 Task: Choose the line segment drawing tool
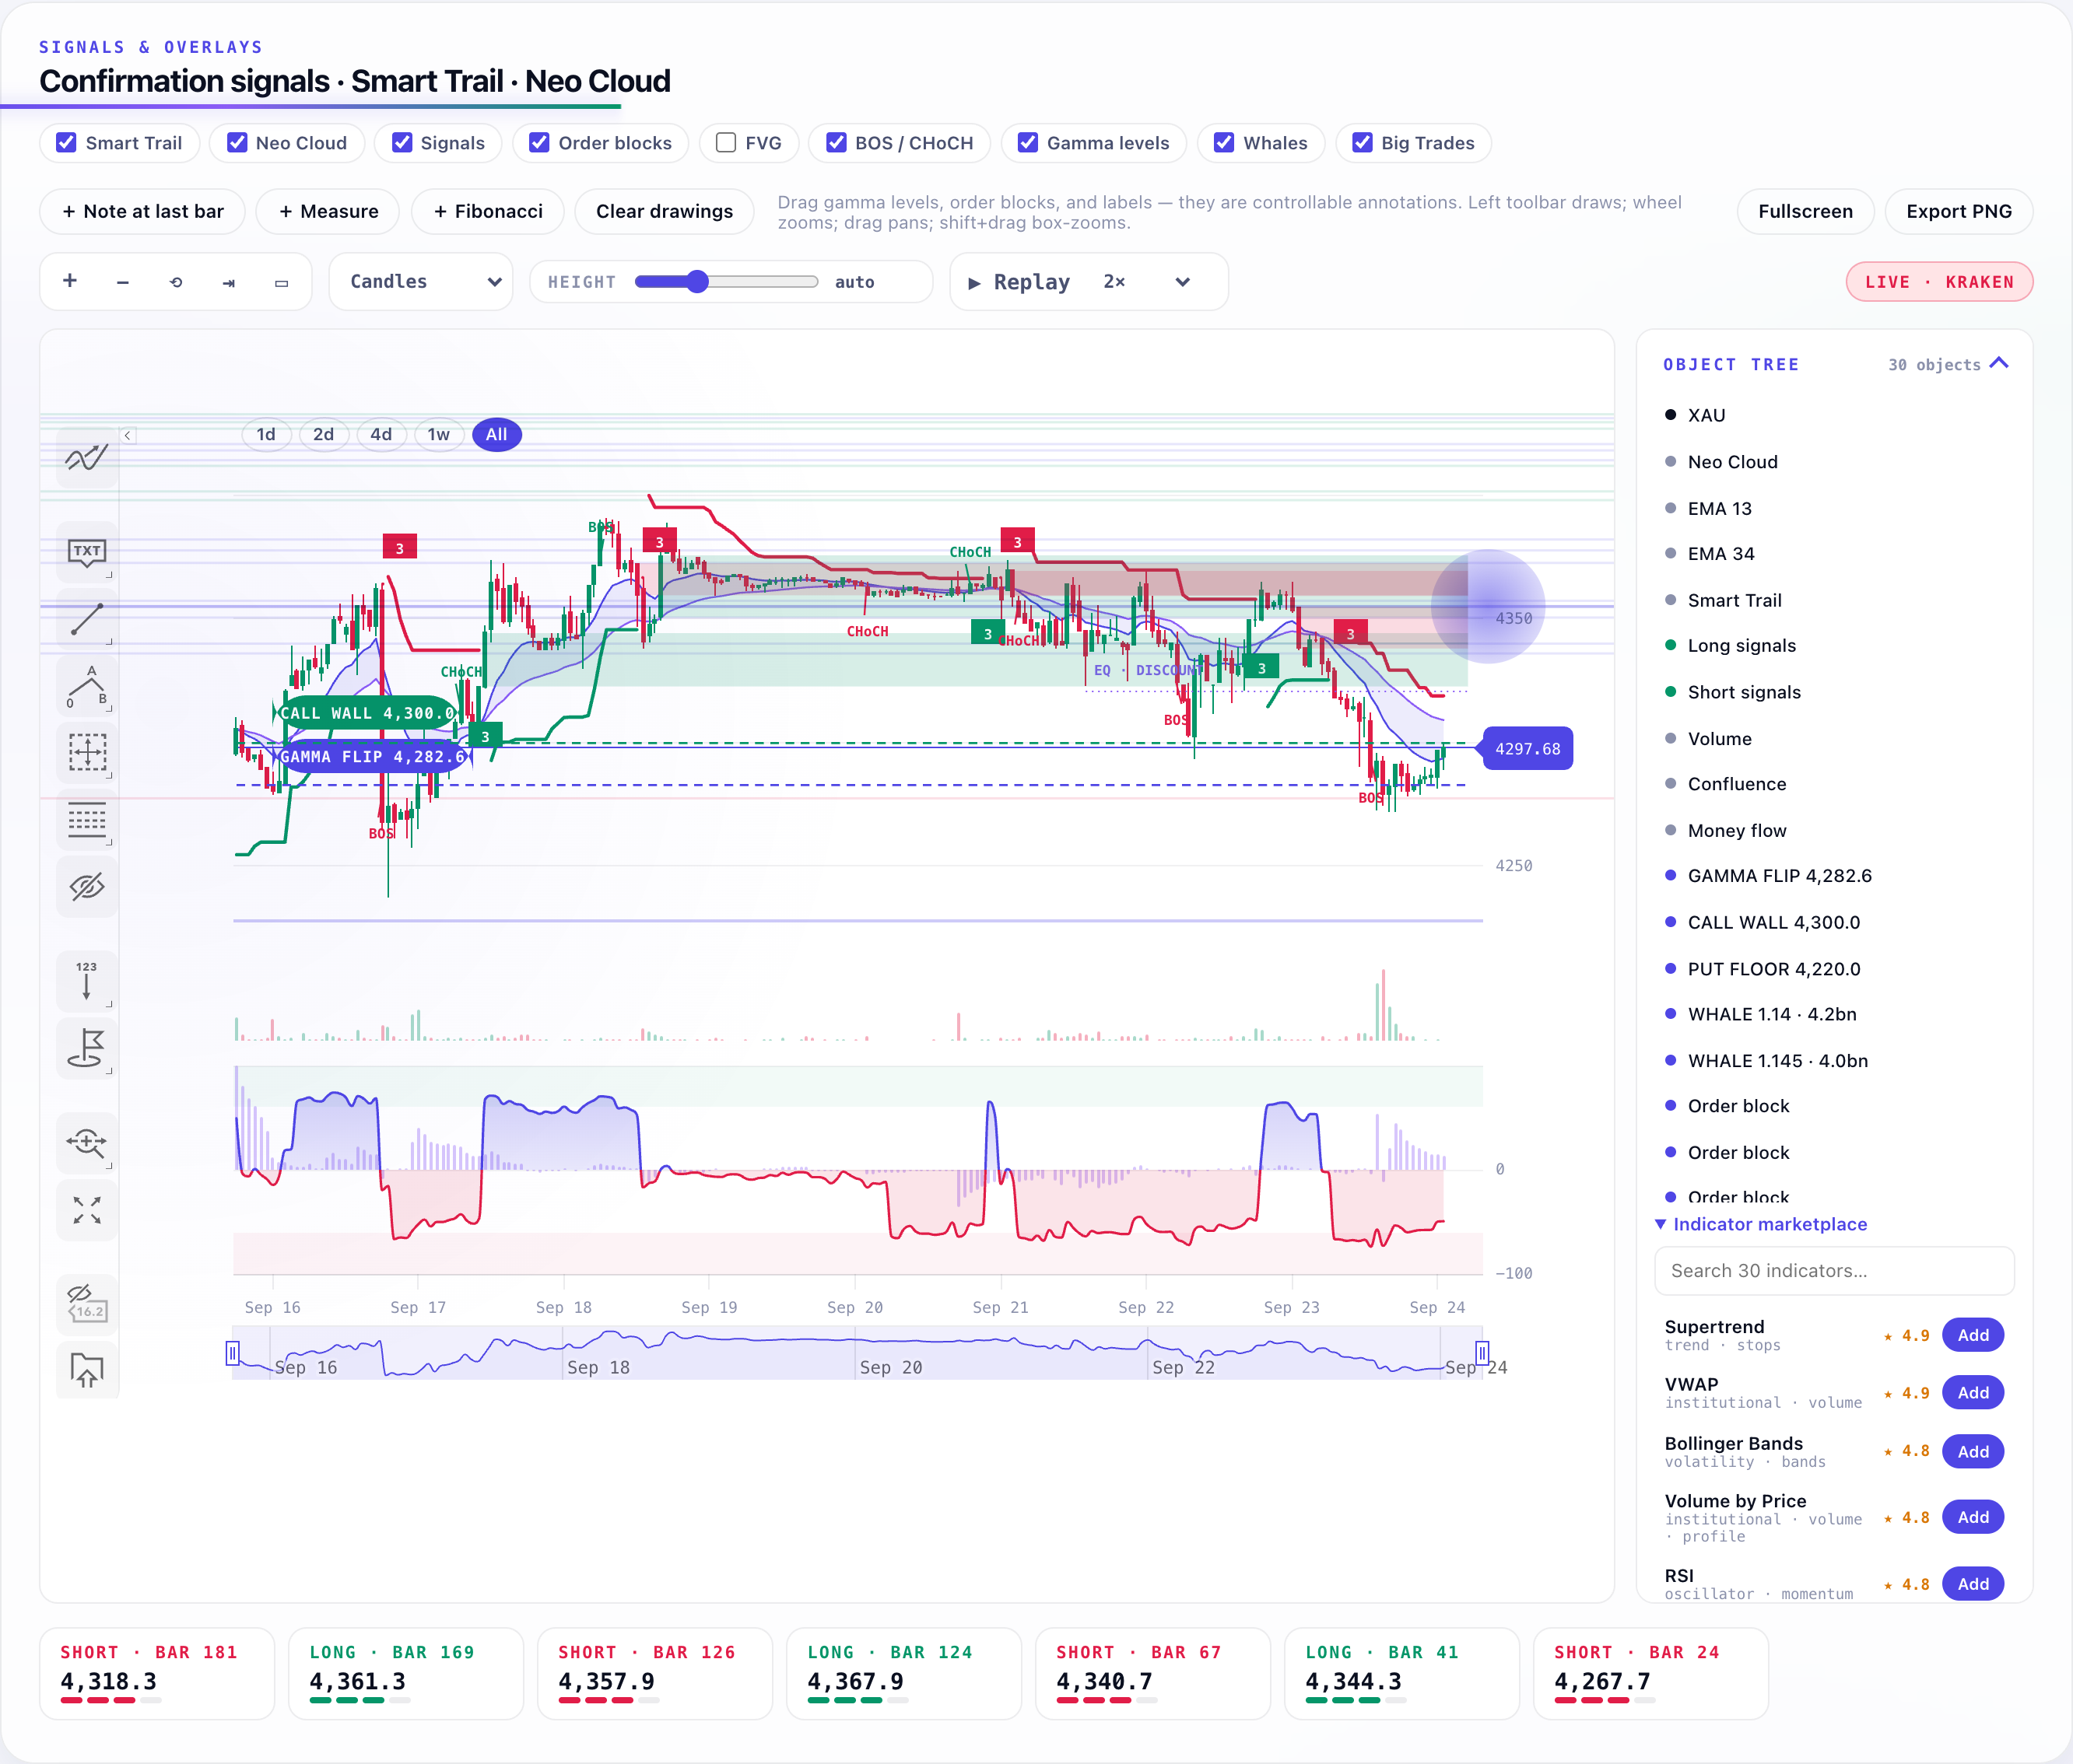pyautogui.click(x=87, y=618)
